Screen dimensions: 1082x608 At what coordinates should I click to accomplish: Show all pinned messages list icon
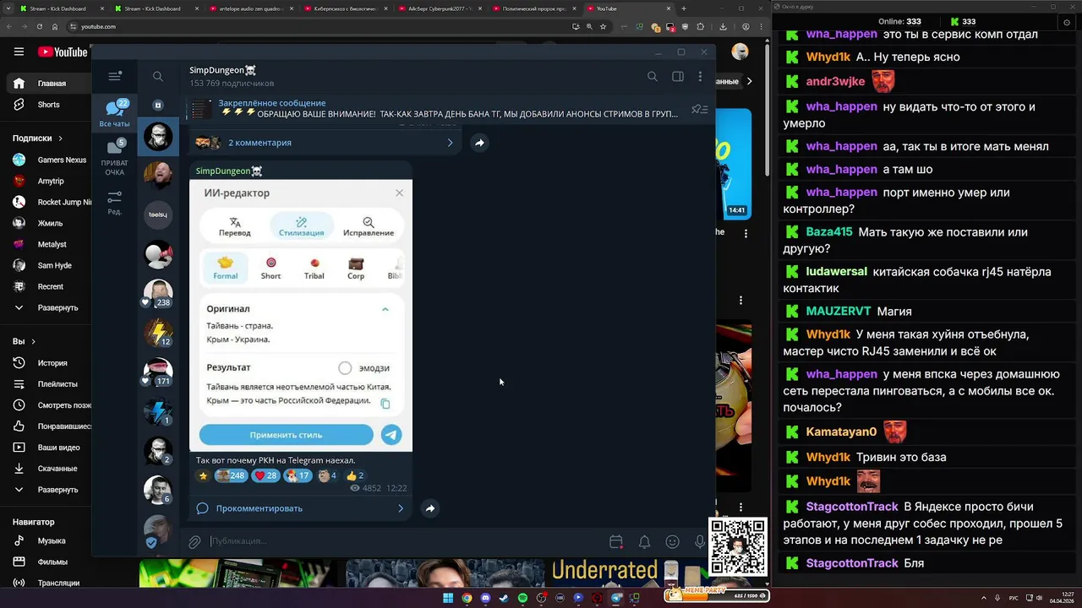point(699,109)
